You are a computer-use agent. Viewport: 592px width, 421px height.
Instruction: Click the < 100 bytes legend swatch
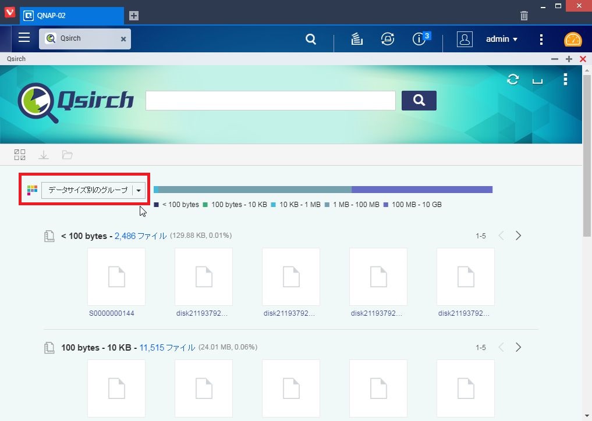tap(157, 205)
